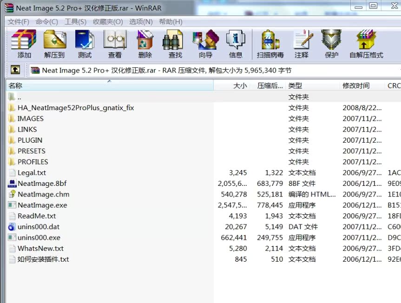Select the NeatImage.exe application icon
The image size is (401, 303).
click(x=12, y=205)
